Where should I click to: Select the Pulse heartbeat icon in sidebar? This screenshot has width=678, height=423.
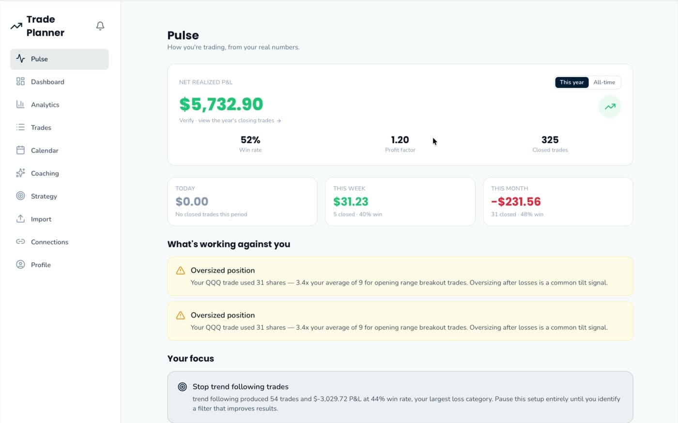pyautogui.click(x=20, y=59)
